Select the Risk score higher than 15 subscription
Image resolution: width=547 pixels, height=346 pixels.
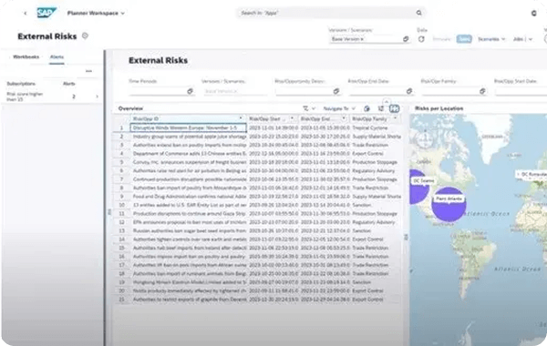tap(53, 97)
